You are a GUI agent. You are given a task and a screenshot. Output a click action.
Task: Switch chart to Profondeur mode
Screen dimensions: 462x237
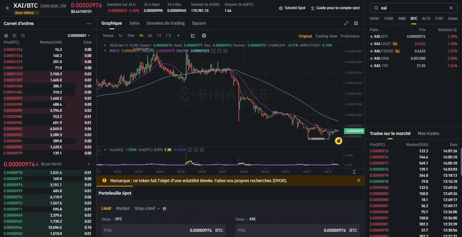(350, 36)
